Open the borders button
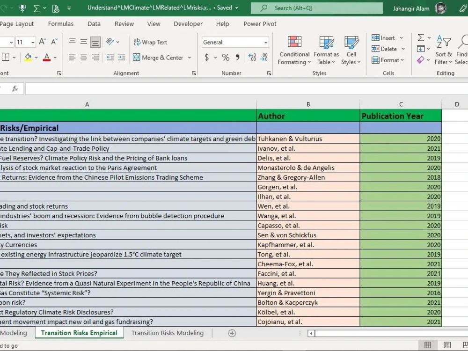The width and height of the screenshot is (468, 351). [x=5, y=57]
